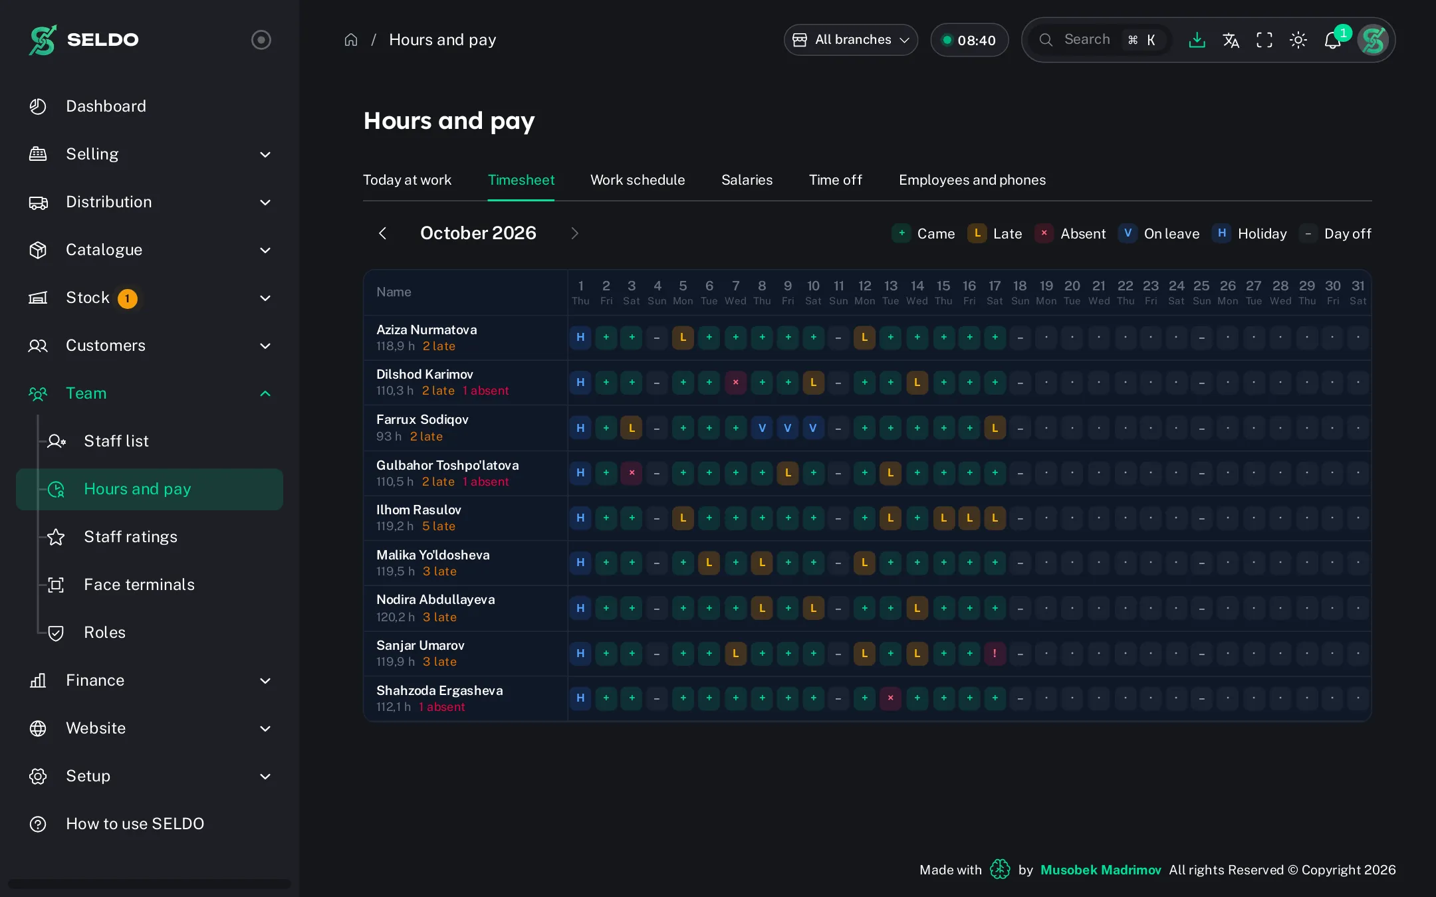
Task: Open the user profile avatar
Action: coord(1374,40)
